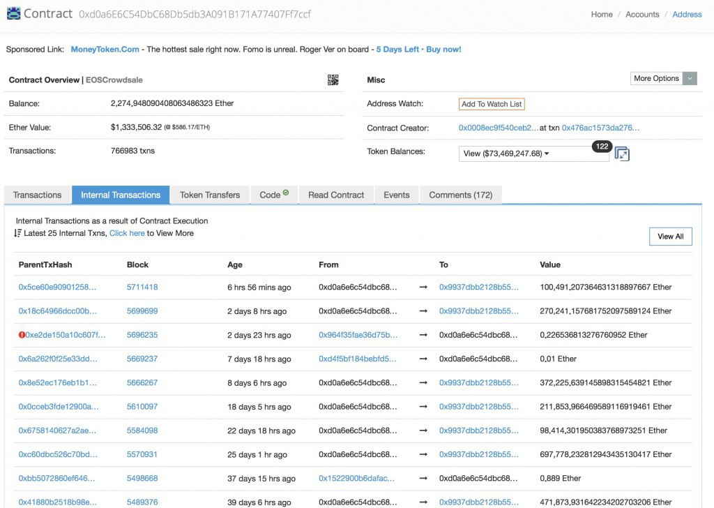714x508 pixels.
Task: Open the MoneyToken.Com sponsored link
Action: pyautogui.click(x=105, y=50)
